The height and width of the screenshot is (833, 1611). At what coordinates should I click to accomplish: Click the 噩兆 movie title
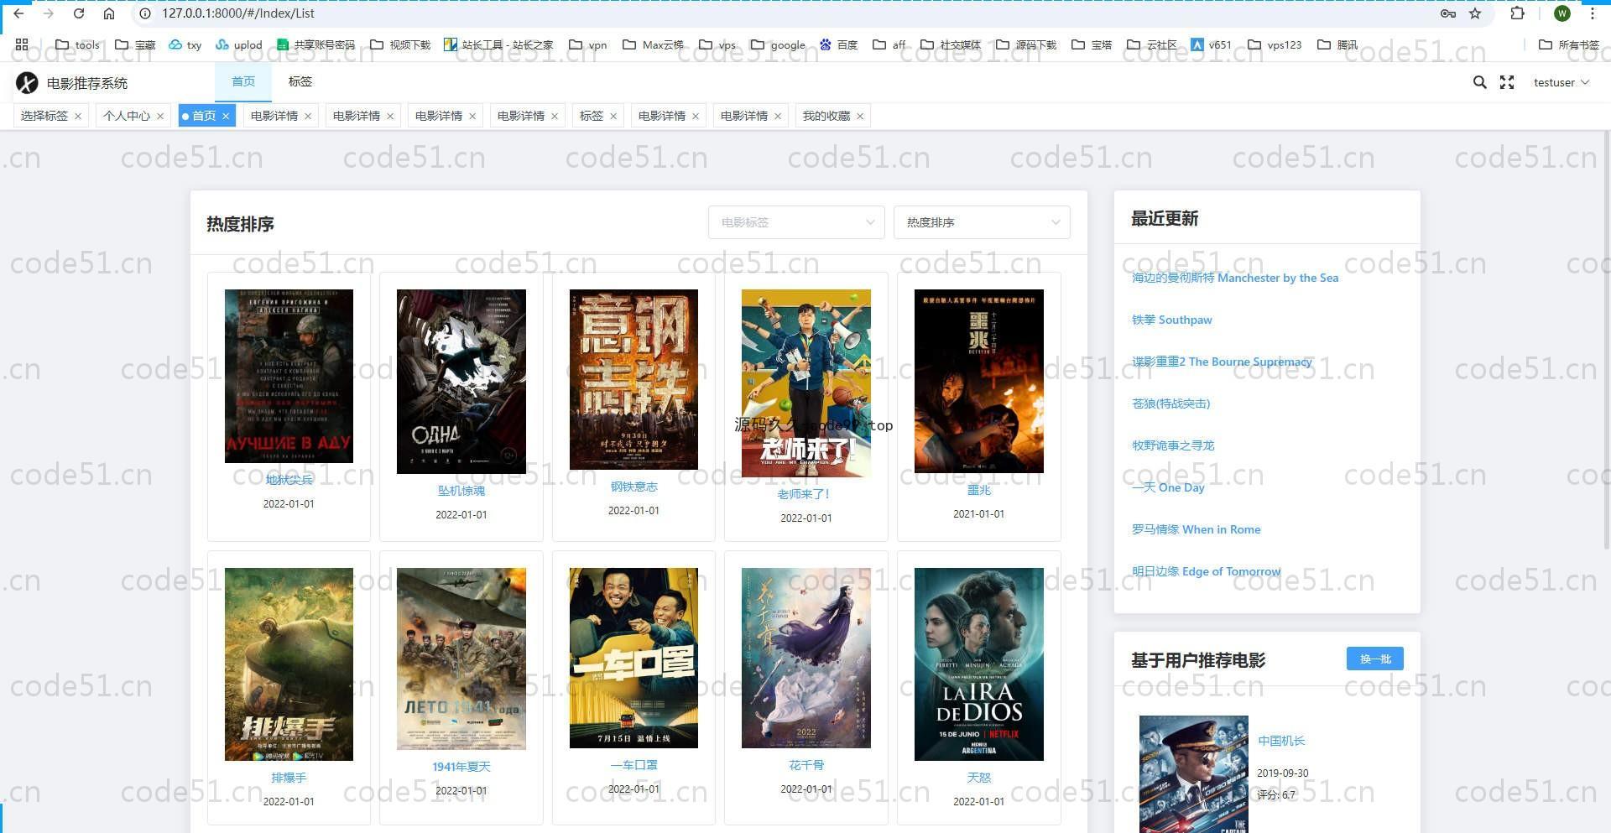(978, 490)
